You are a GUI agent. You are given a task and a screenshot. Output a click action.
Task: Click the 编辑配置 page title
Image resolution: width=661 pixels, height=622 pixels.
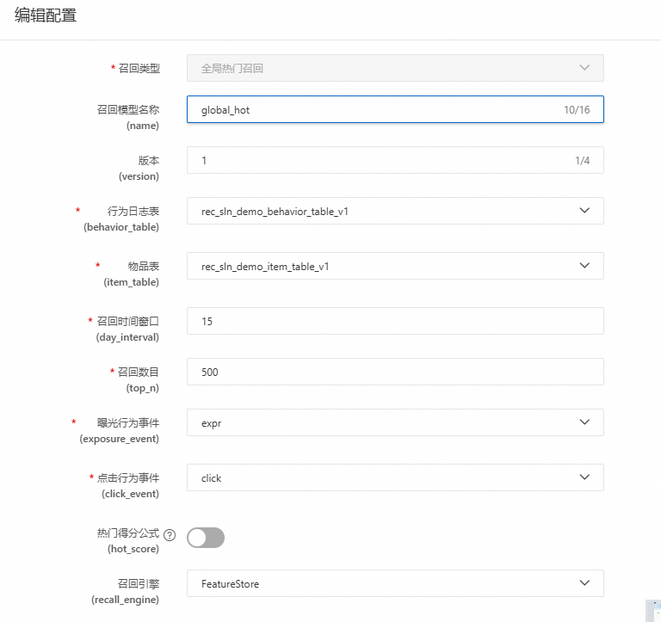46,15
